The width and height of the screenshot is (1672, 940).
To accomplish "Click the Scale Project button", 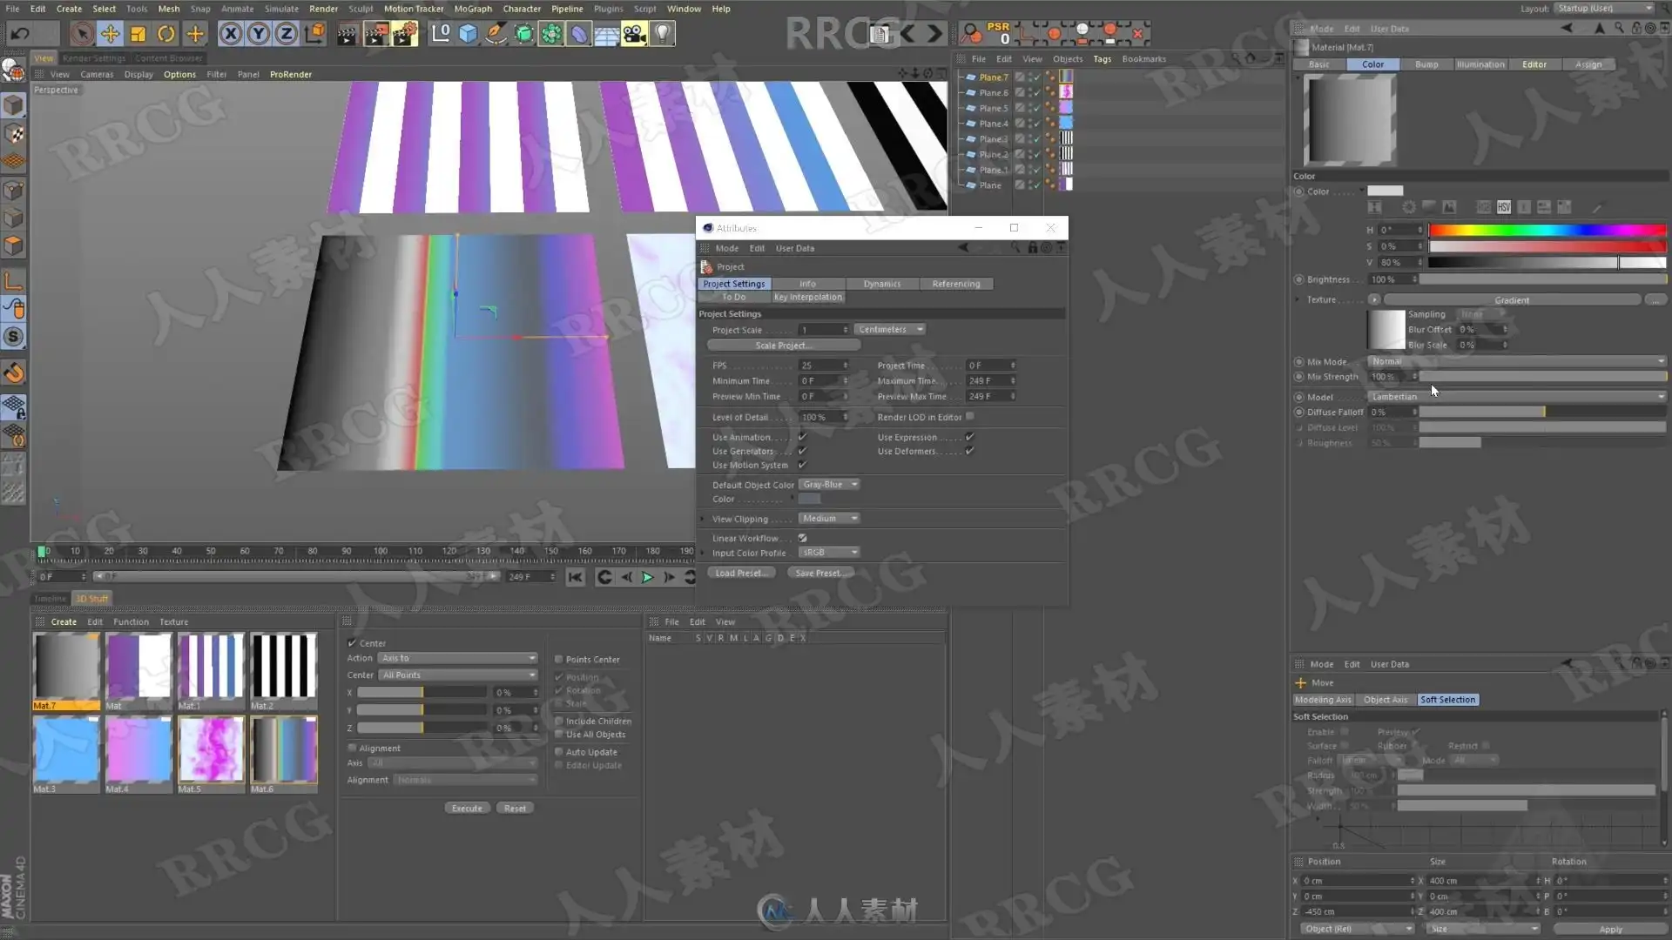I will pos(783,346).
